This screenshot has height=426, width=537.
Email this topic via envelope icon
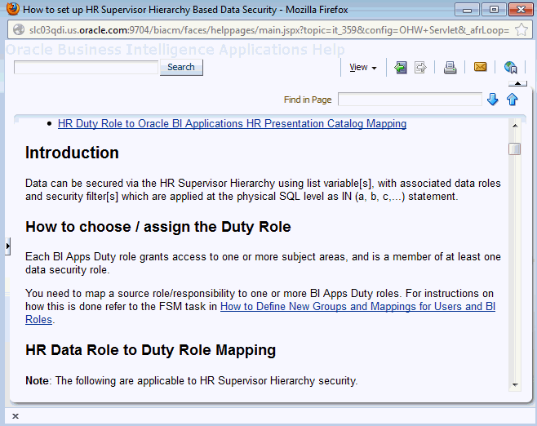coord(480,67)
